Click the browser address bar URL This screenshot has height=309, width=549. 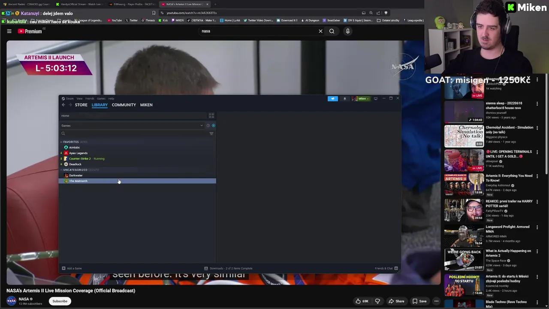point(191,13)
